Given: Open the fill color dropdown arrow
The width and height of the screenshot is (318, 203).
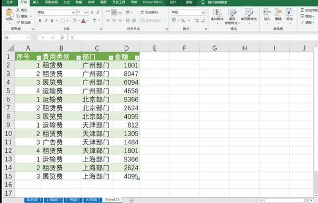Looking at the screenshot, I should point(79,20).
